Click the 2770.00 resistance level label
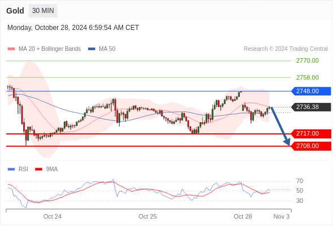The height and width of the screenshot is (226, 333). pyautogui.click(x=307, y=60)
